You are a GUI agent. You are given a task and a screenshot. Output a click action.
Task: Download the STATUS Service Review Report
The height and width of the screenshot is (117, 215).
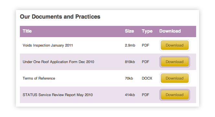click(x=175, y=95)
